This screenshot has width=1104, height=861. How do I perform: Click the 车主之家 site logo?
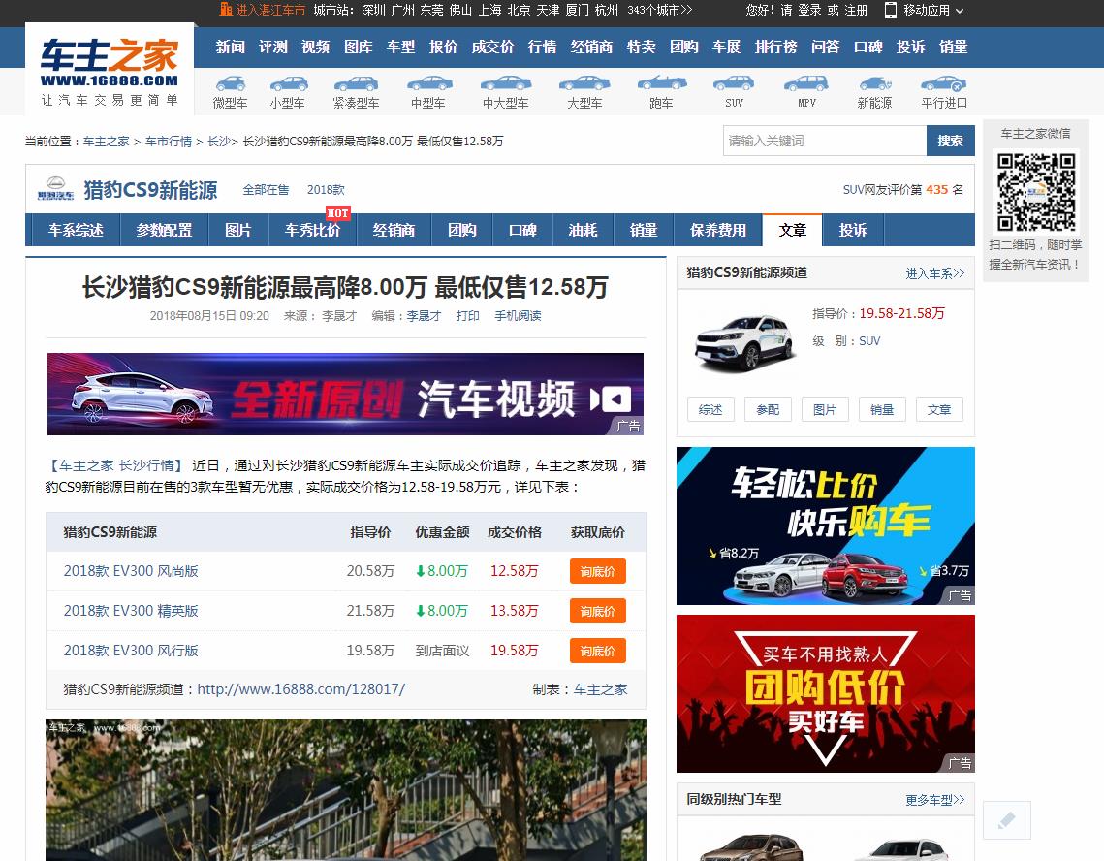pos(110,70)
